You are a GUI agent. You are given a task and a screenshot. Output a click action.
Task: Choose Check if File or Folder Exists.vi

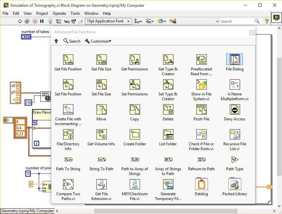pos(201,134)
